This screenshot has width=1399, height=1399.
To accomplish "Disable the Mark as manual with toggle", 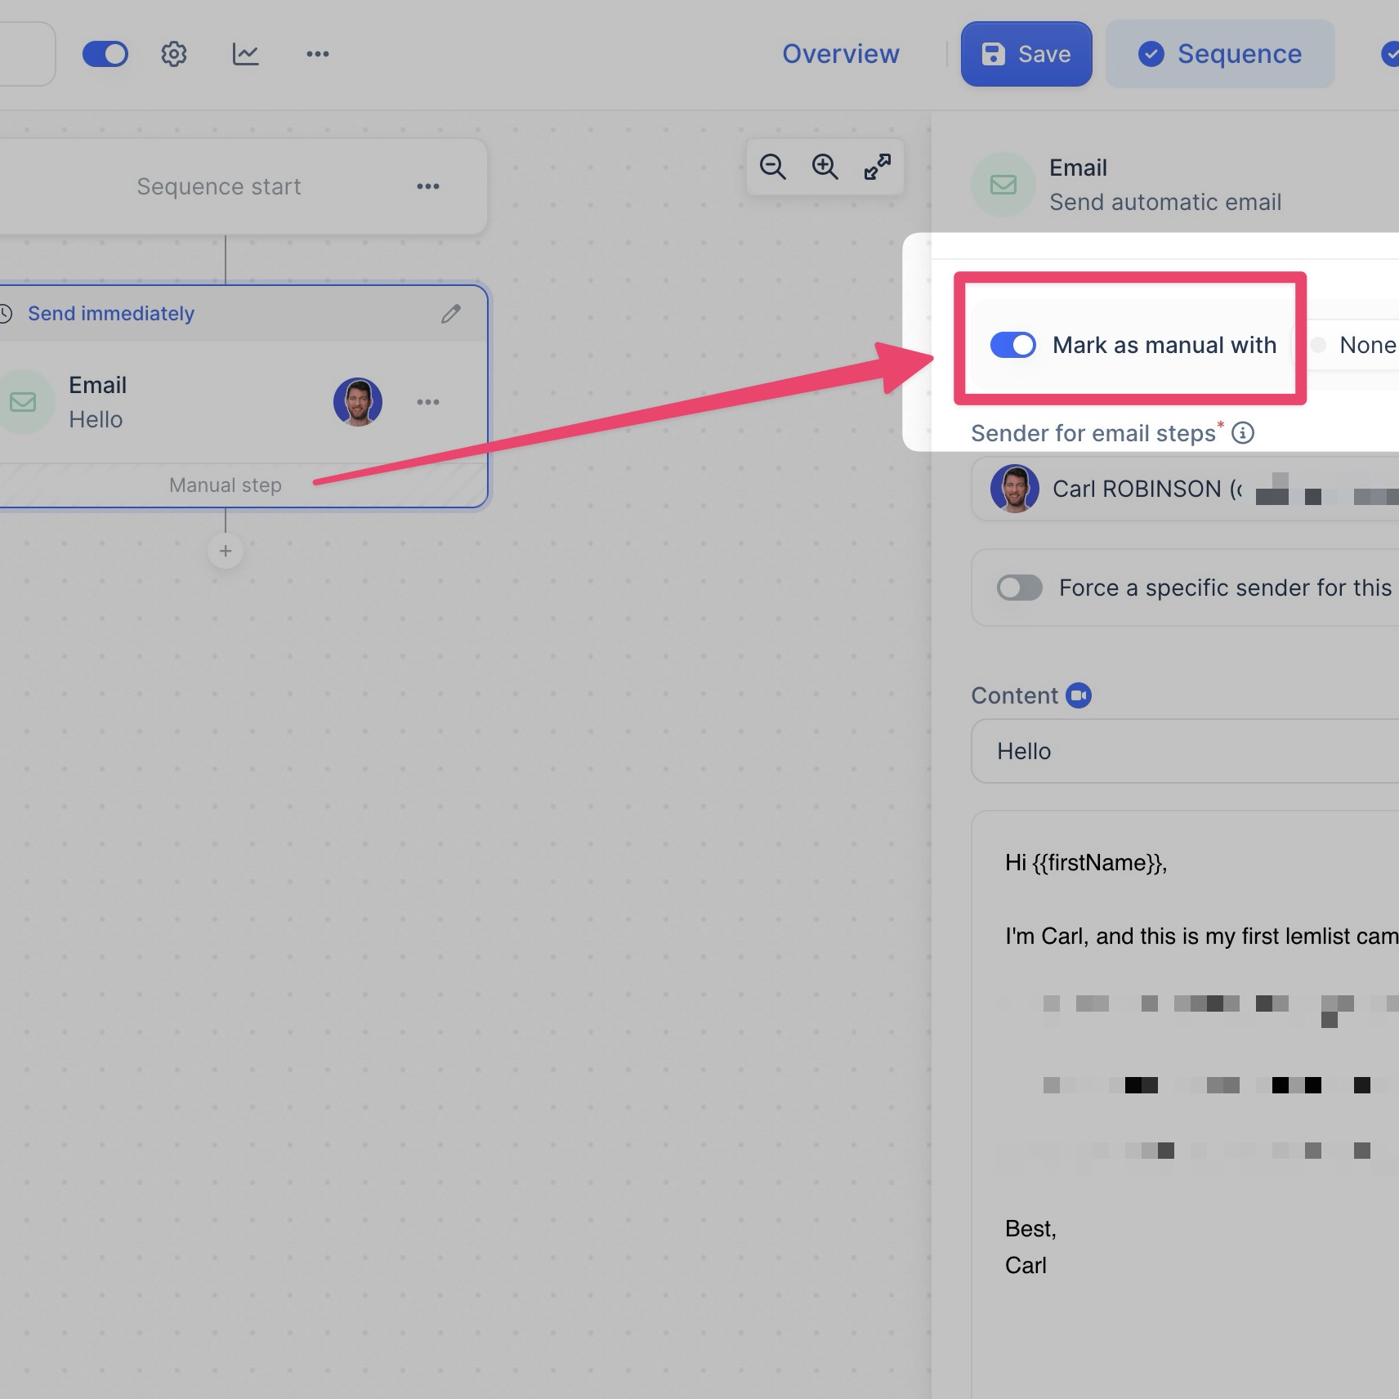I will coord(1012,345).
